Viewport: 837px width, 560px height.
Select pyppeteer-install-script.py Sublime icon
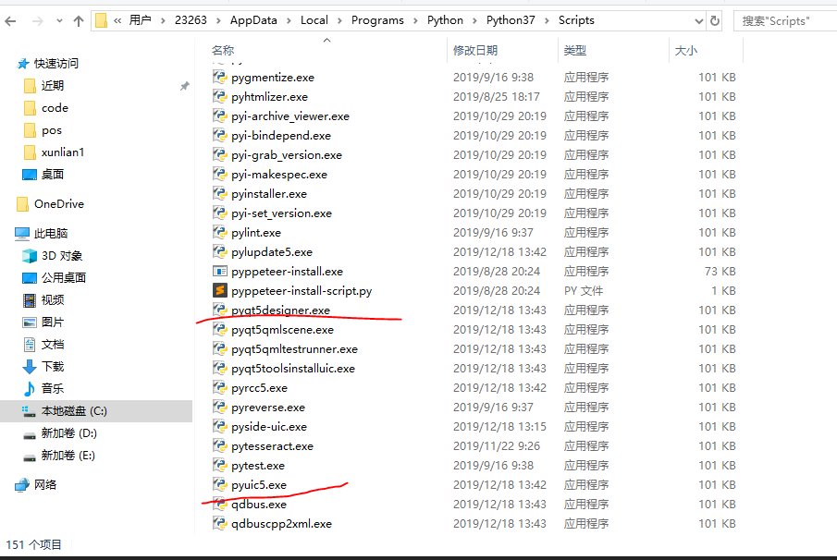pos(219,291)
